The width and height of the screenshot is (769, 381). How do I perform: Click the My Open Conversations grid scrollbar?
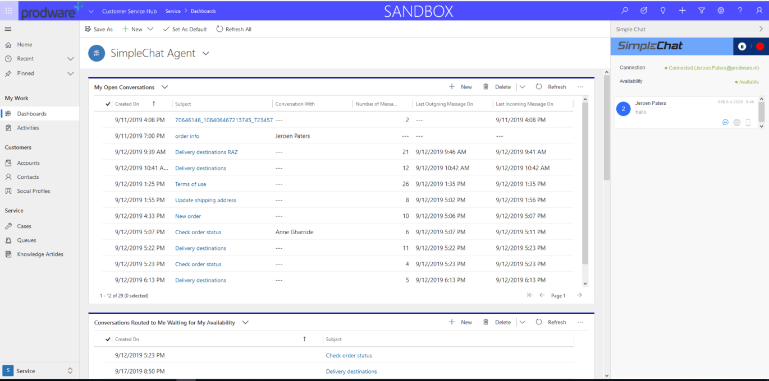585,183
